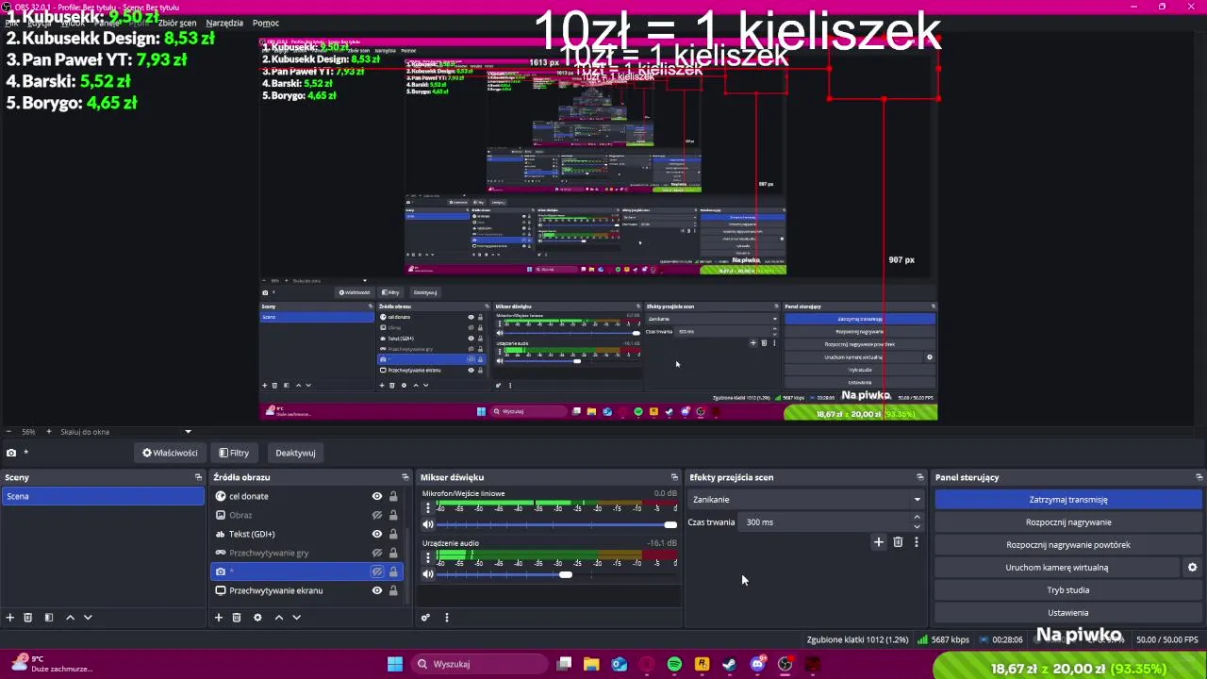Viewport: 1207px width, 679px height.
Task: Undock the Źródła obrazu panel
Action: (405, 477)
